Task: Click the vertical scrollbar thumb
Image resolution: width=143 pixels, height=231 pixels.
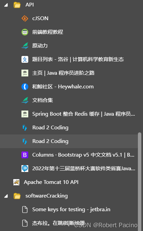Action: tap(140, 181)
